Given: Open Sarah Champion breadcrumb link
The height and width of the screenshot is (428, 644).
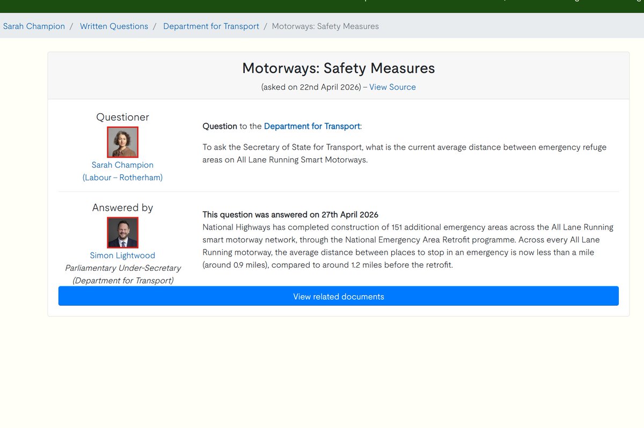Looking at the screenshot, I should [34, 26].
